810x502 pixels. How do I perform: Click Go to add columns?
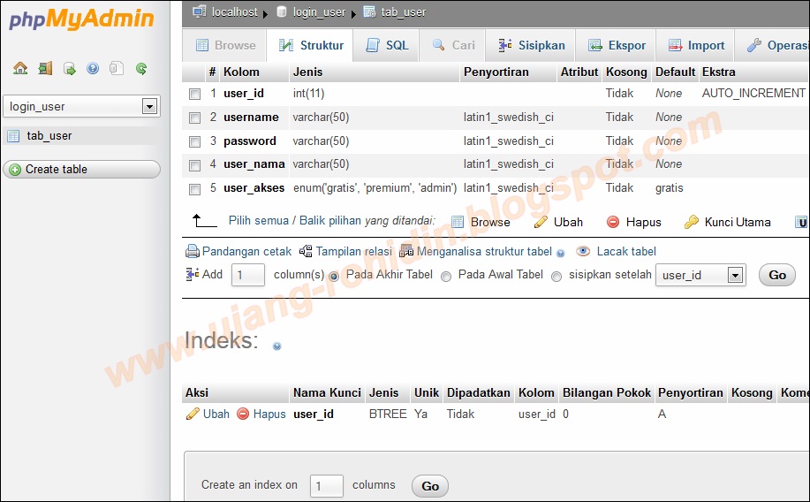pos(777,275)
